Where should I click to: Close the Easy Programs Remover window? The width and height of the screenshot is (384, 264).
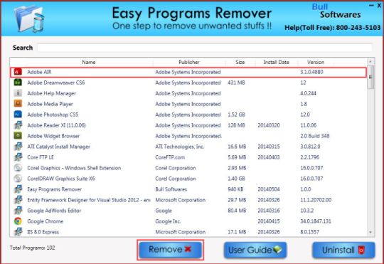pos(379,6)
